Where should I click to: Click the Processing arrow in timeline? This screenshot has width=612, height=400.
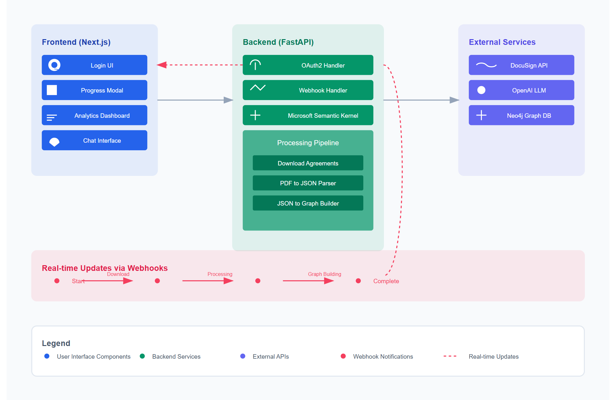(208, 281)
